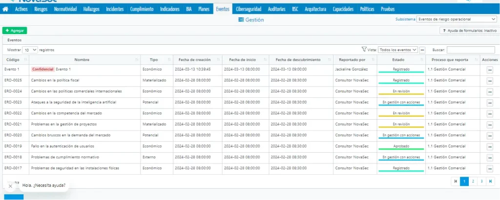Open actions menu for ERO-0017 row
500x200 pixels.
(x=490, y=168)
